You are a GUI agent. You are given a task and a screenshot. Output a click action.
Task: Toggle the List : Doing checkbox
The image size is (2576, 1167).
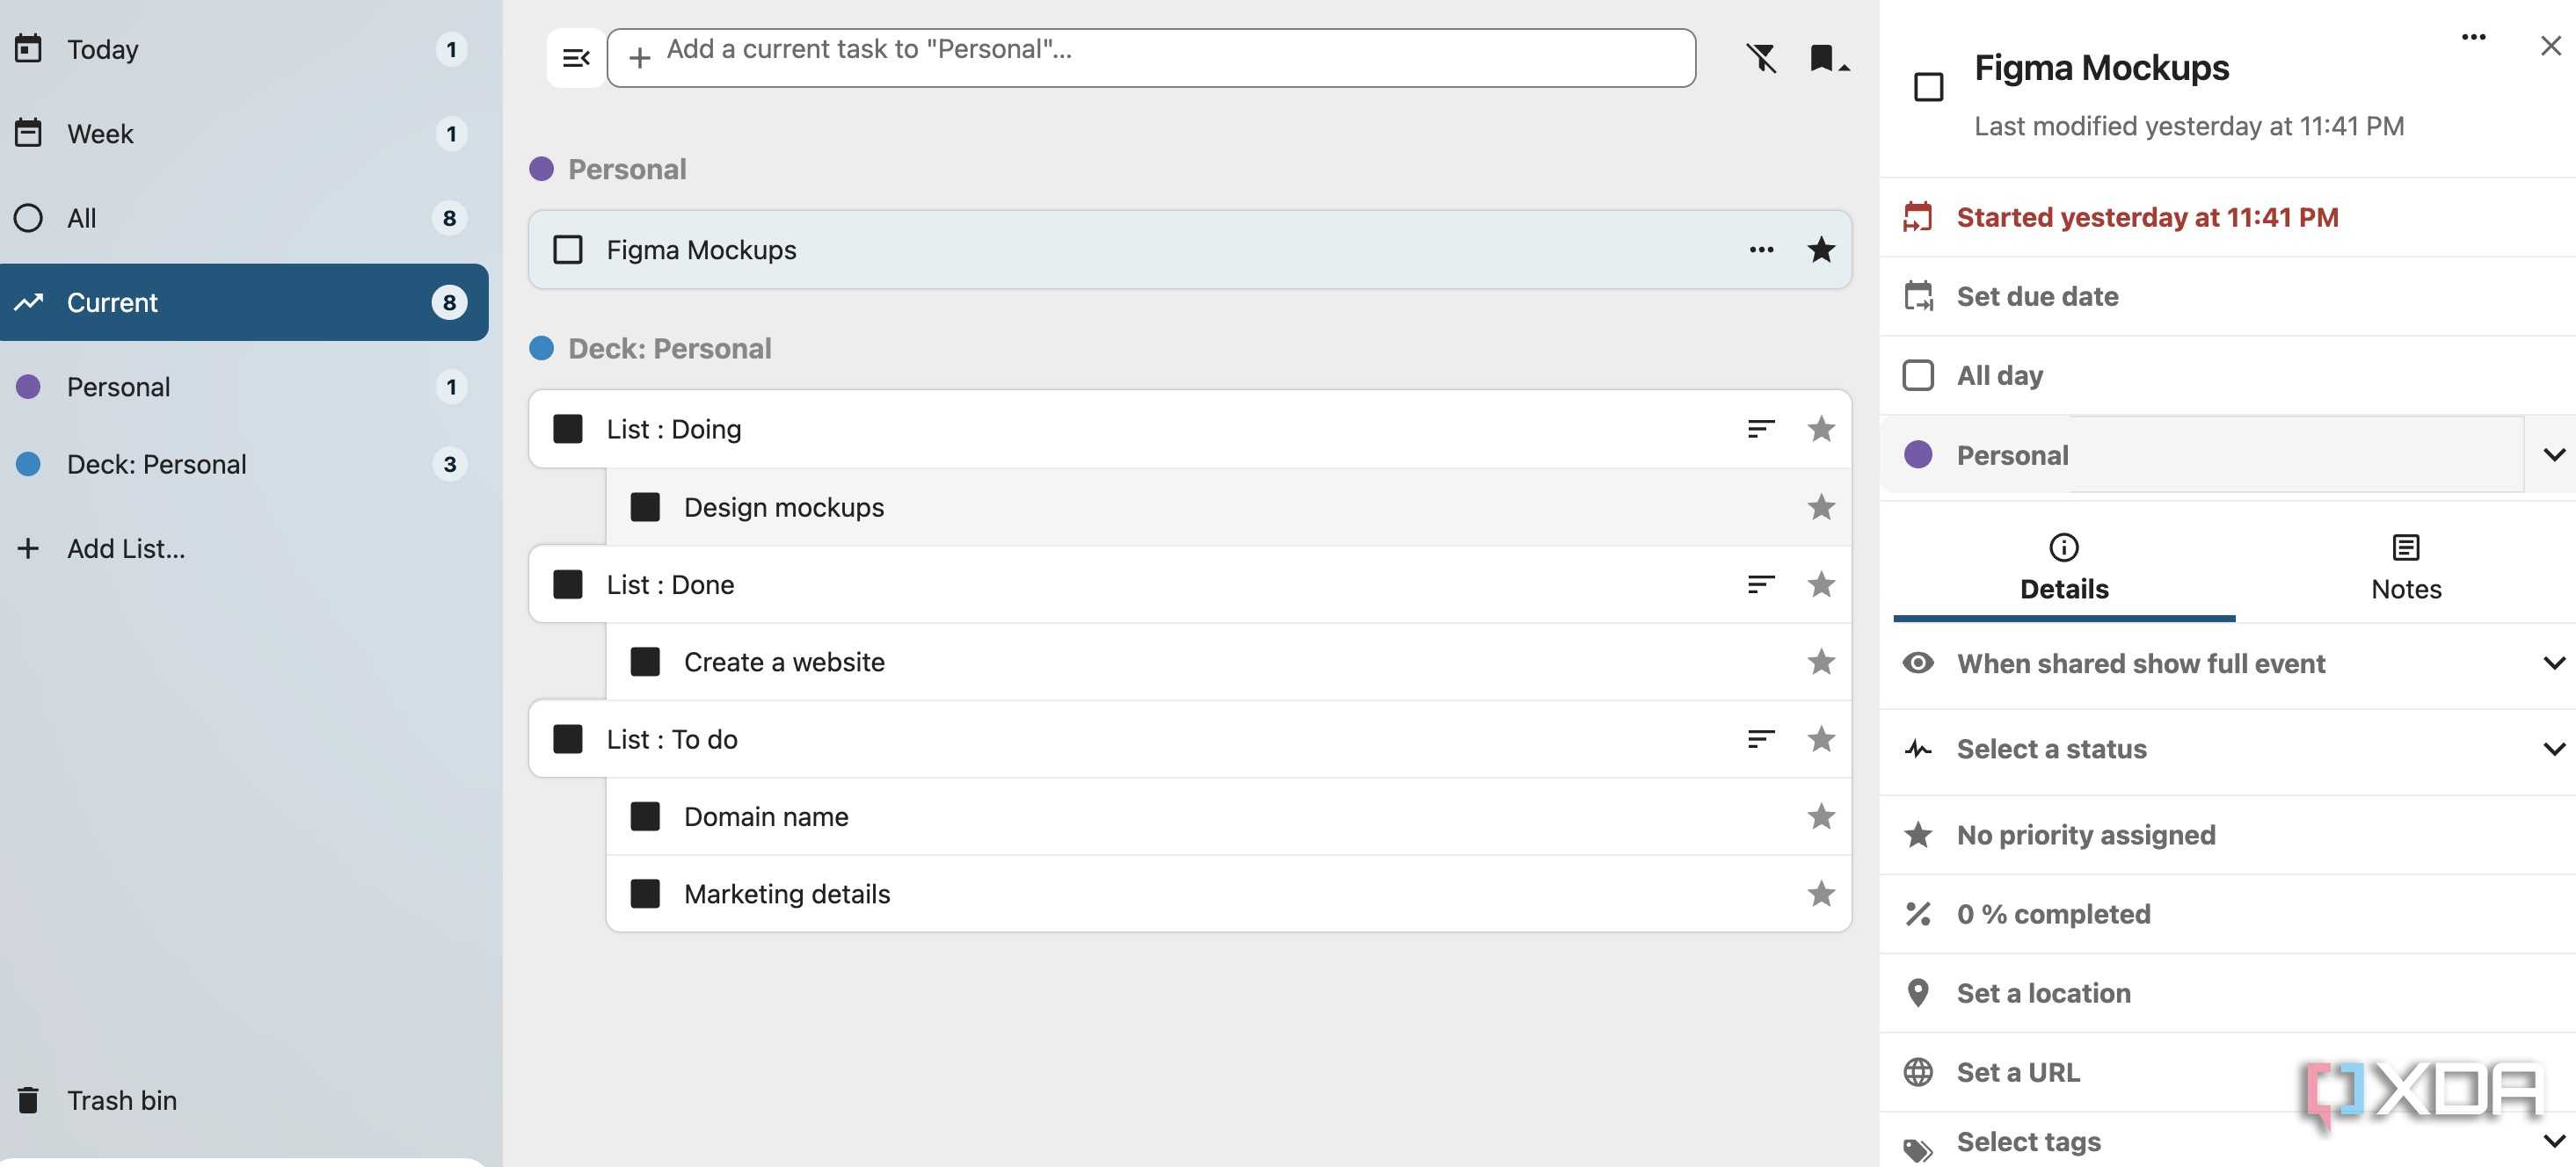(568, 429)
